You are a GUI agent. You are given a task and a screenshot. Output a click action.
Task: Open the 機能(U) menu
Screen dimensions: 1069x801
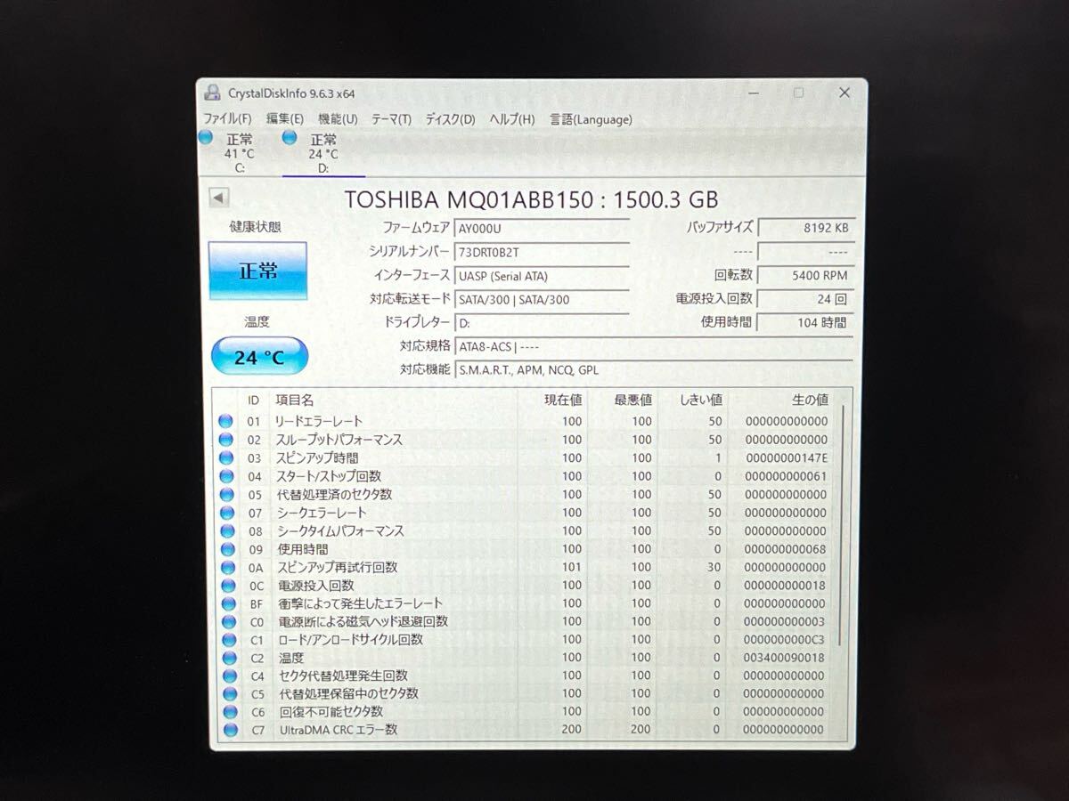coord(338,119)
